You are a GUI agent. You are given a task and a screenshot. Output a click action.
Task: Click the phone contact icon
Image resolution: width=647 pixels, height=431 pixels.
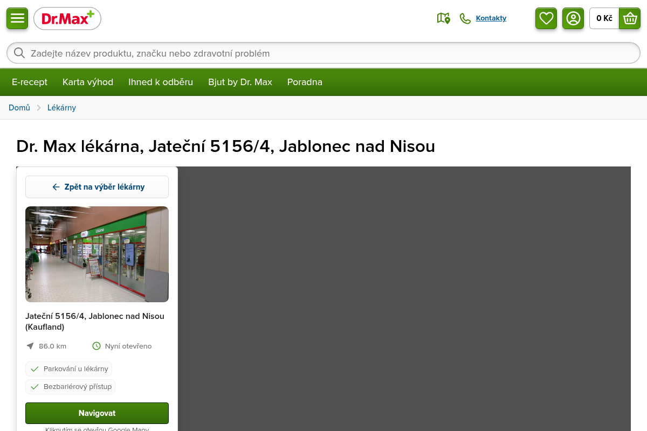coord(465,18)
